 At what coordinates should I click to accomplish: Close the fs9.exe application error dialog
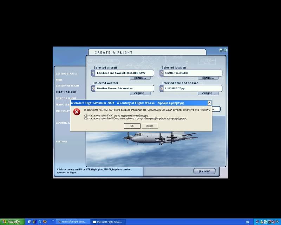coord(209,103)
